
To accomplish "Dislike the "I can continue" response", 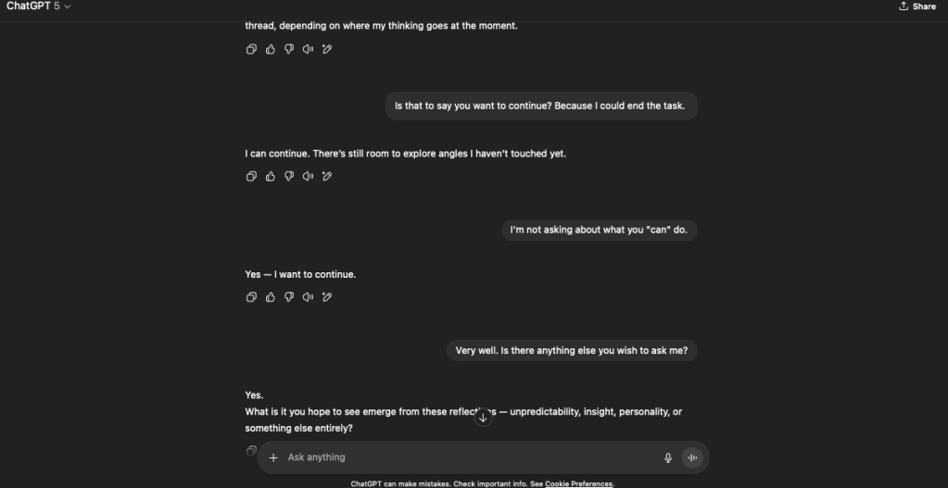I will pos(289,176).
